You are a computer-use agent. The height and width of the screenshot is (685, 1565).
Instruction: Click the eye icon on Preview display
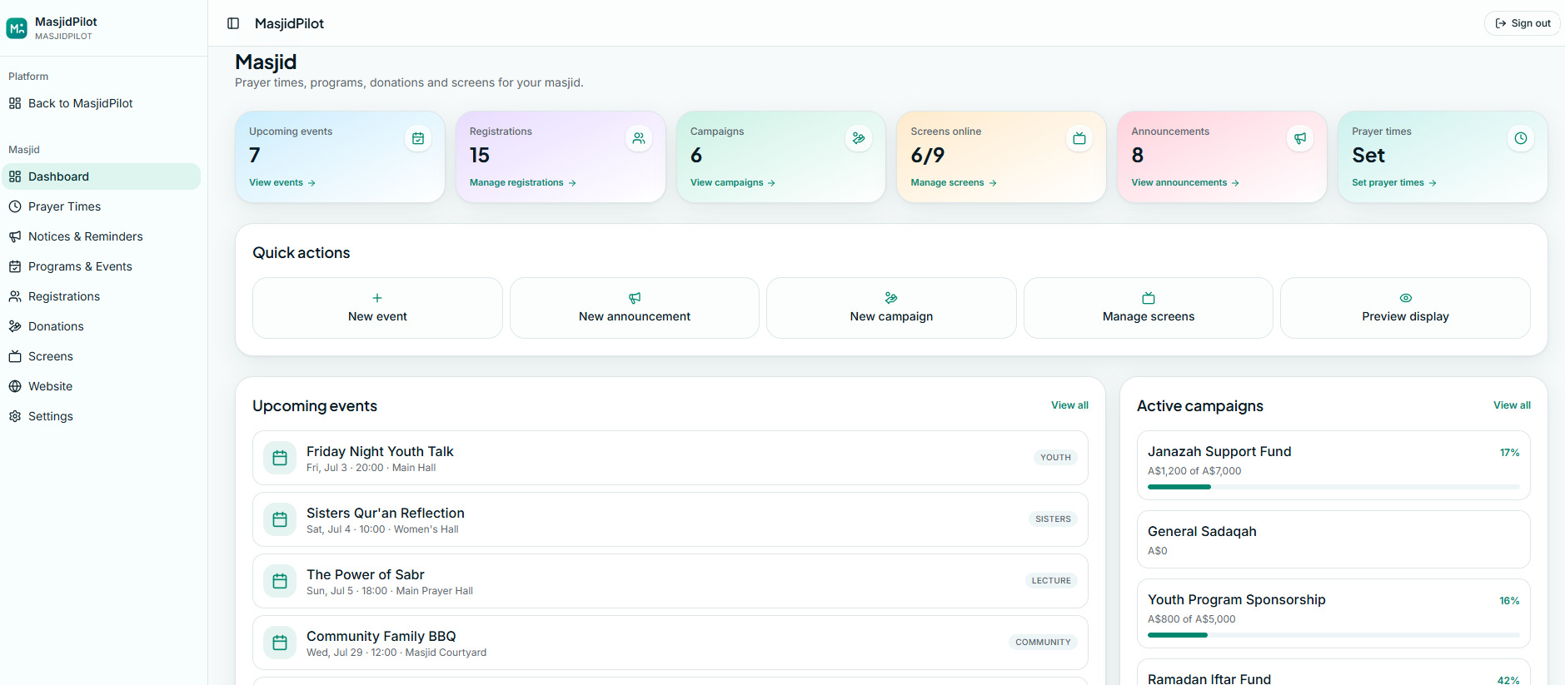tap(1406, 298)
